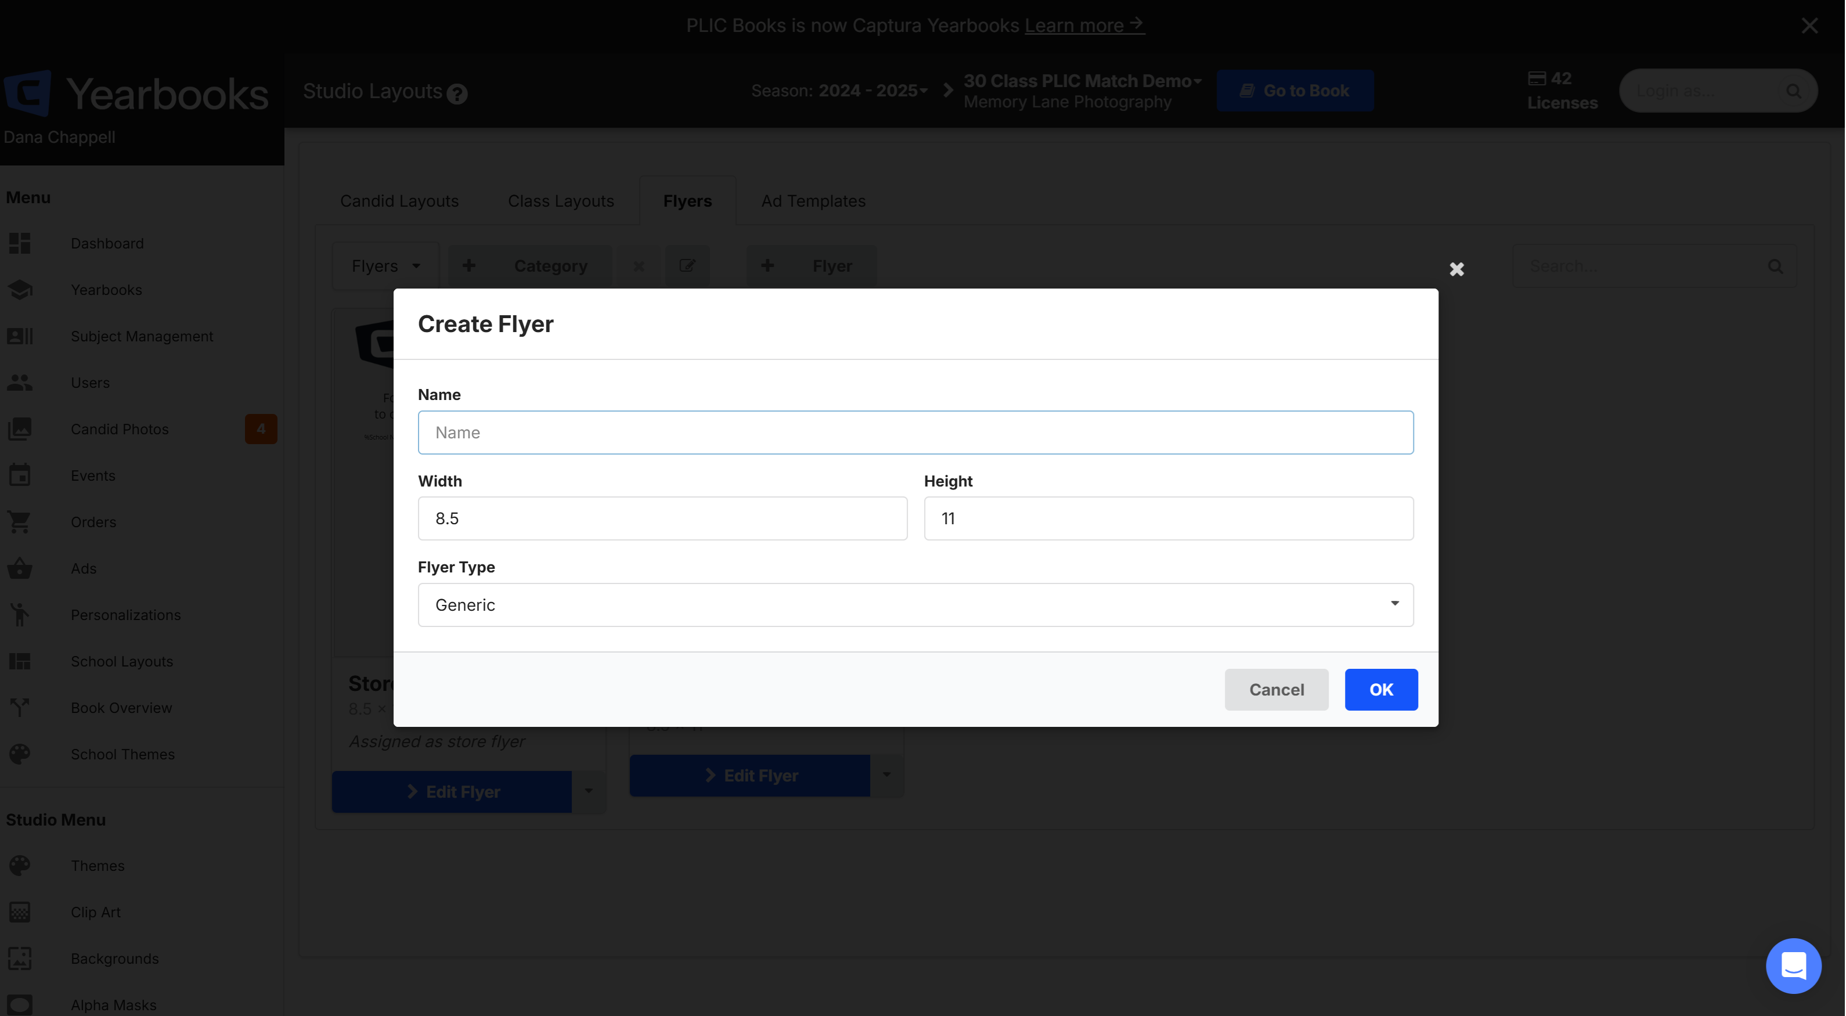This screenshot has height=1016, width=1846.
Task: Click the second Edit Flyer button
Action: (x=749, y=775)
